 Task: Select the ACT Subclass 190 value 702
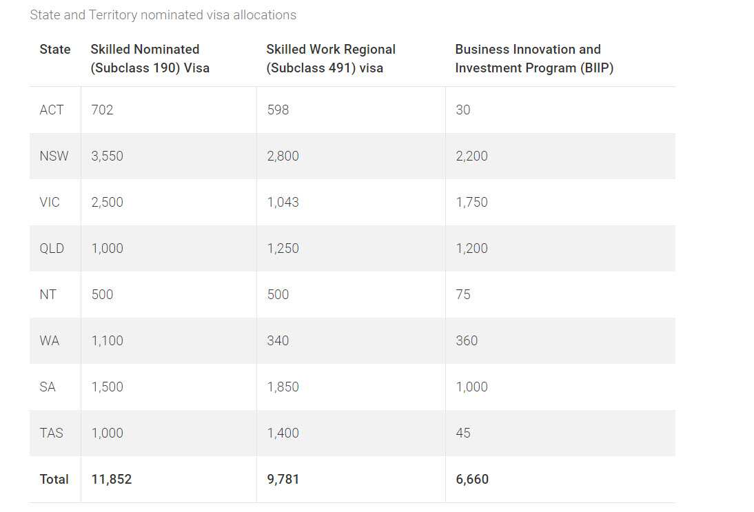click(x=102, y=110)
